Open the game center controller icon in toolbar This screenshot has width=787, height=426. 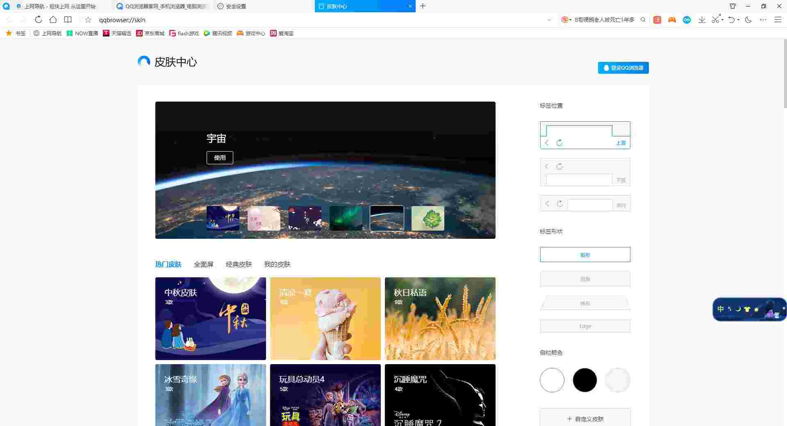(672, 20)
